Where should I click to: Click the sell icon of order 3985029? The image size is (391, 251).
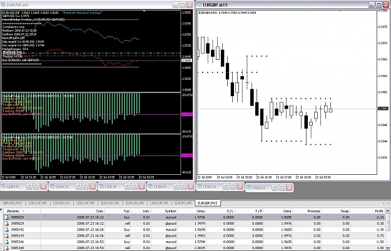(6, 224)
